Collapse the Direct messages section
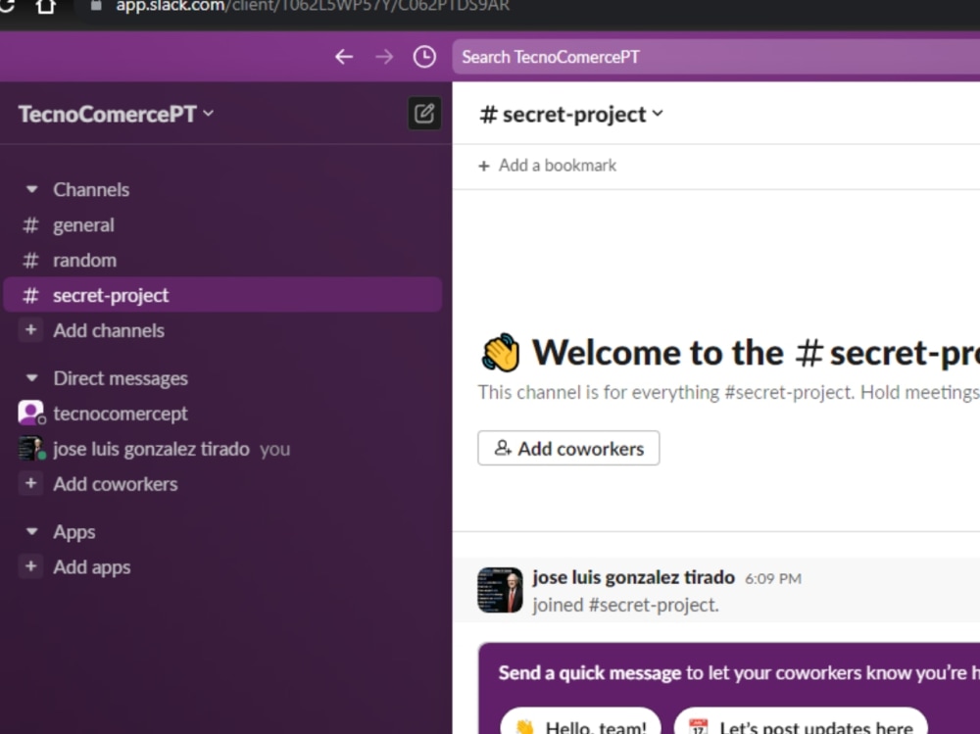Screen dimensions: 980x734 point(32,377)
